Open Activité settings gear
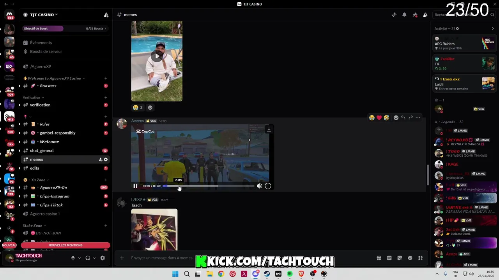 457,28
